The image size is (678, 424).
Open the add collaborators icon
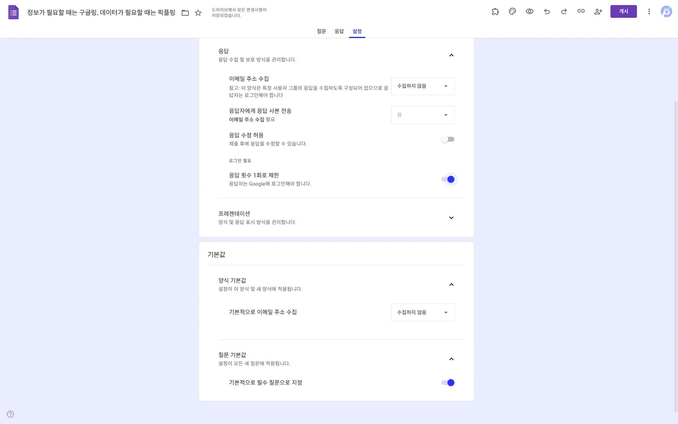point(598,11)
